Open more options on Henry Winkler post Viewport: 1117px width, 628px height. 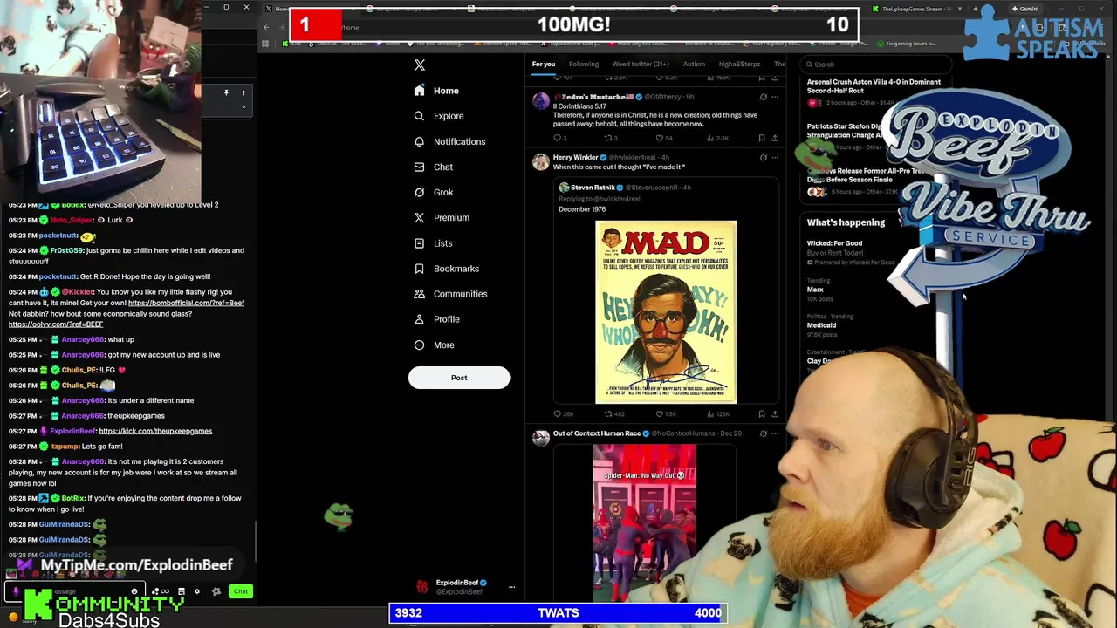775,158
